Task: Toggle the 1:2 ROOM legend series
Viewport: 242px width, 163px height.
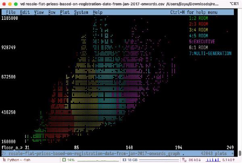Action: 198,18
